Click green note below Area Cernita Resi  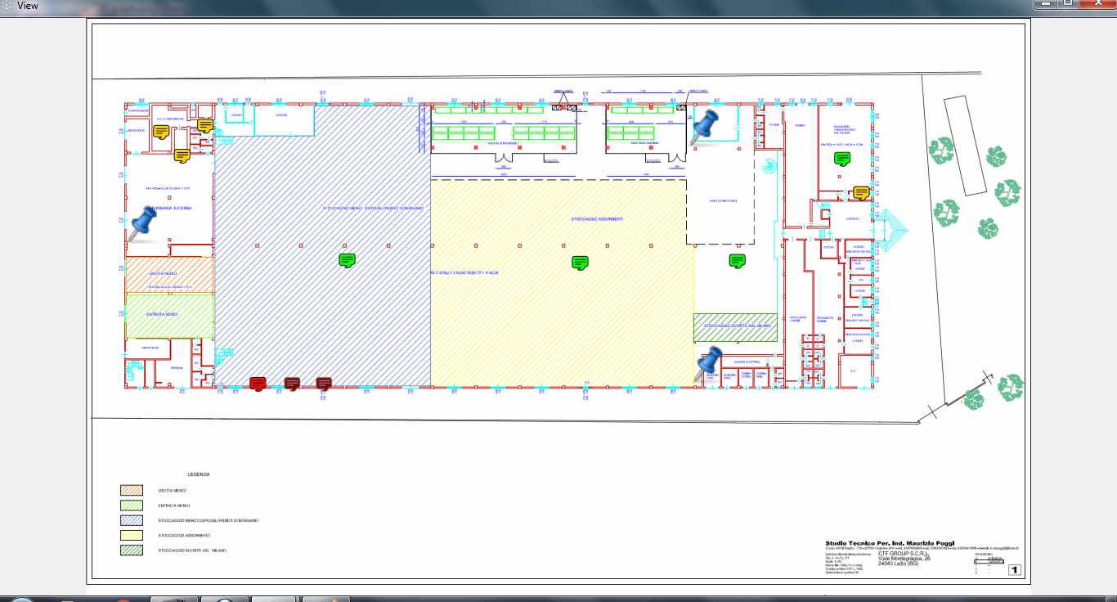(x=737, y=261)
